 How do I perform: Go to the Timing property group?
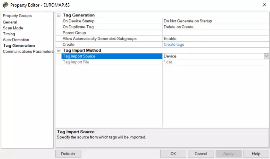coord(9,34)
